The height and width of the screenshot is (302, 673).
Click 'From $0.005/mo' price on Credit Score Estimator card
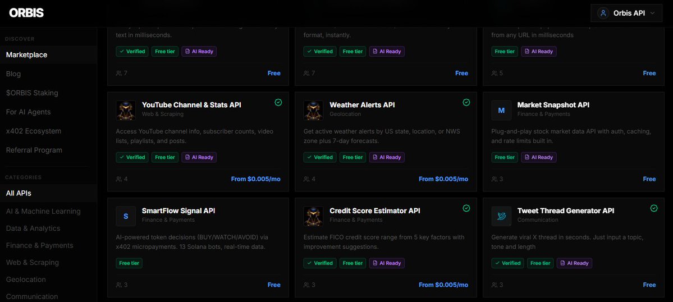click(x=443, y=285)
